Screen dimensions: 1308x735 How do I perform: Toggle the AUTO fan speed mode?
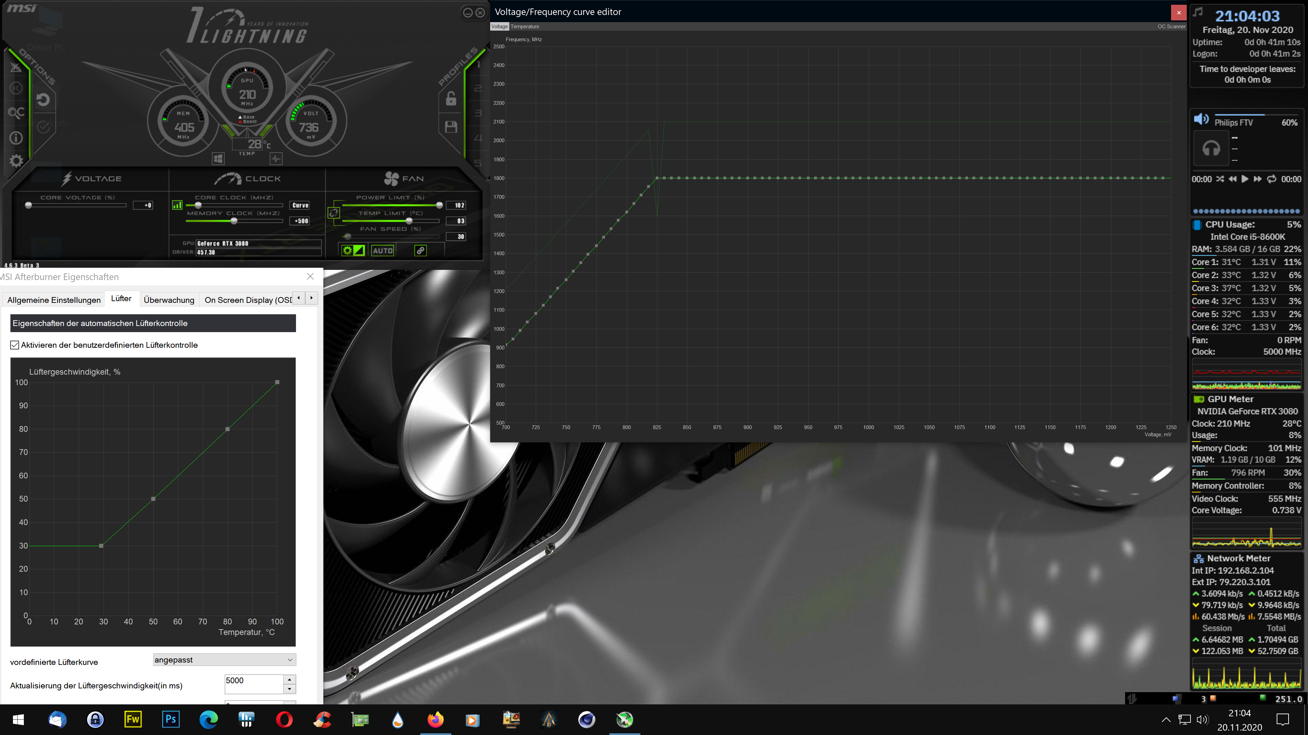[x=382, y=250]
